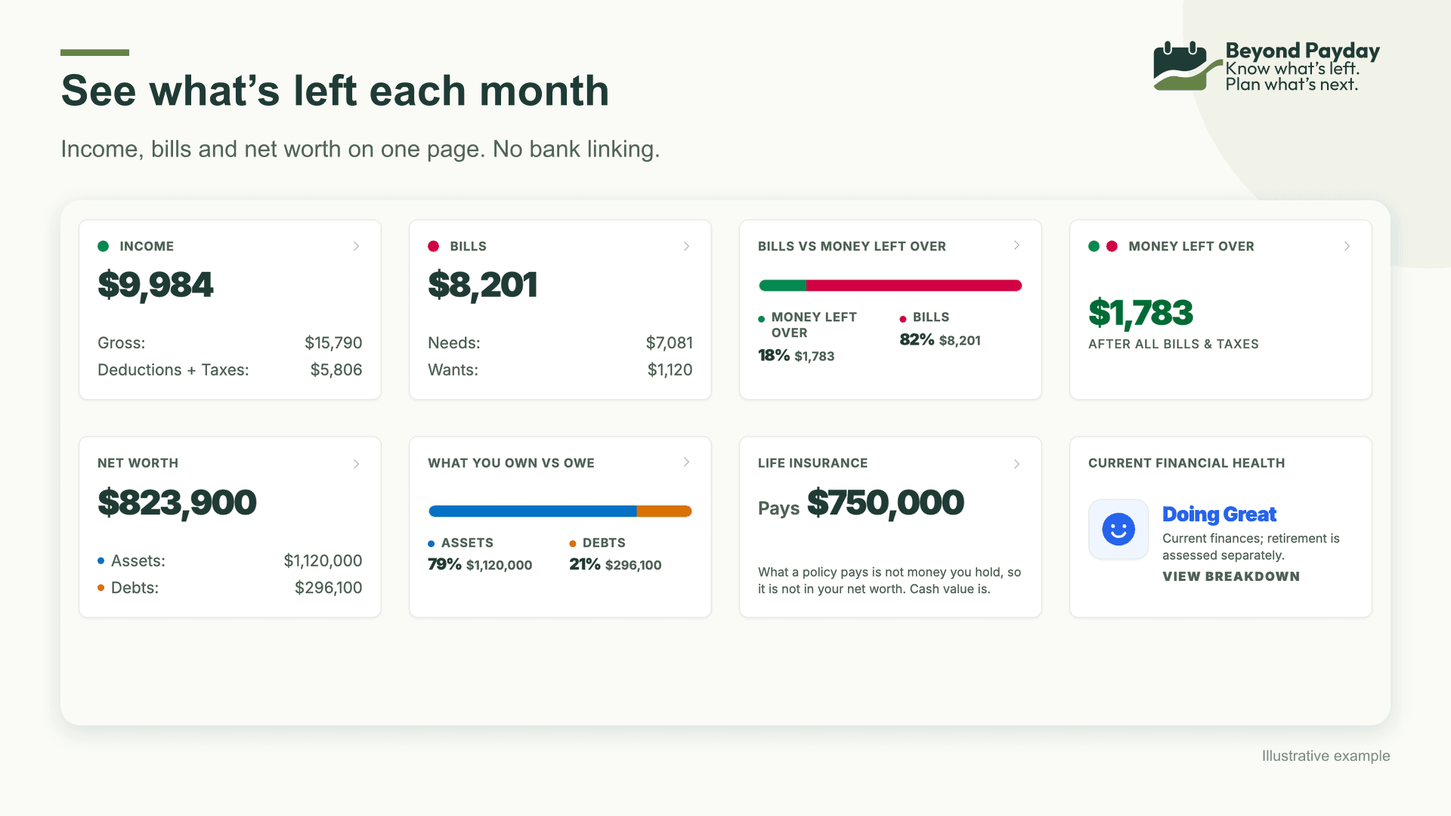Click the Illustrative example note
This screenshot has width=1451, height=816.
pyautogui.click(x=1326, y=756)
